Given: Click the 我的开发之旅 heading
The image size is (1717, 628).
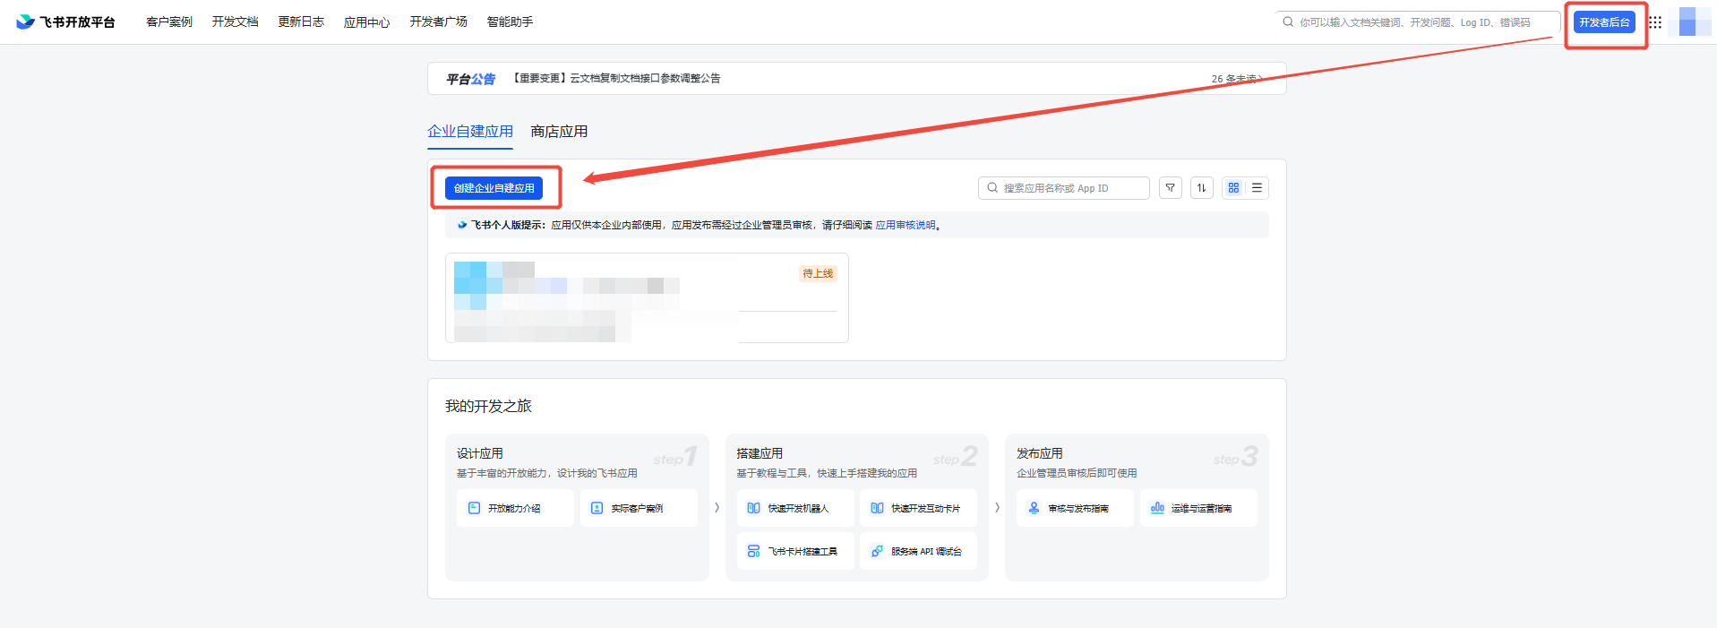Looking at the screenshot, I should pyautogui.click(x=488, y=407).
